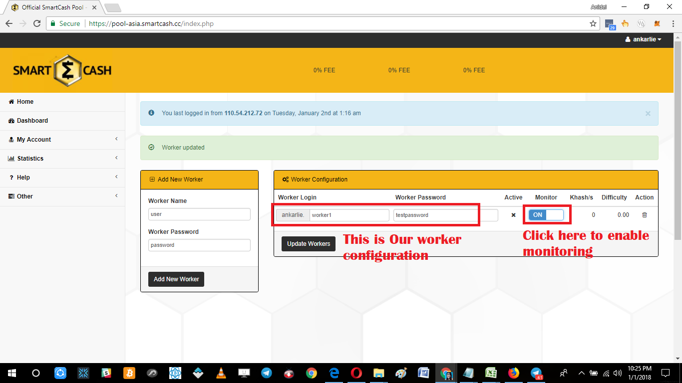Image resolution: width=682 pixels, height=383 pixels.
Task: Reload the SmartCash pool page
Action: coord(37,23)
